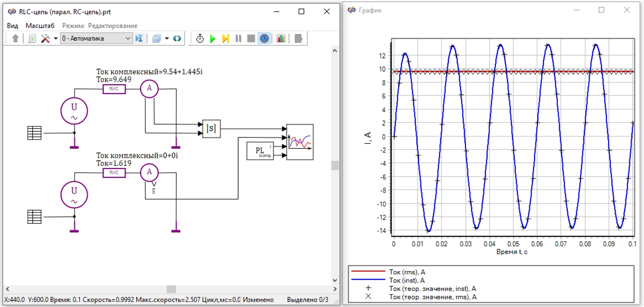This screenshot has height=307, width=644.
Task: Expand the dropdown arrow beside stacked windows icon
Action: point(167,39)
